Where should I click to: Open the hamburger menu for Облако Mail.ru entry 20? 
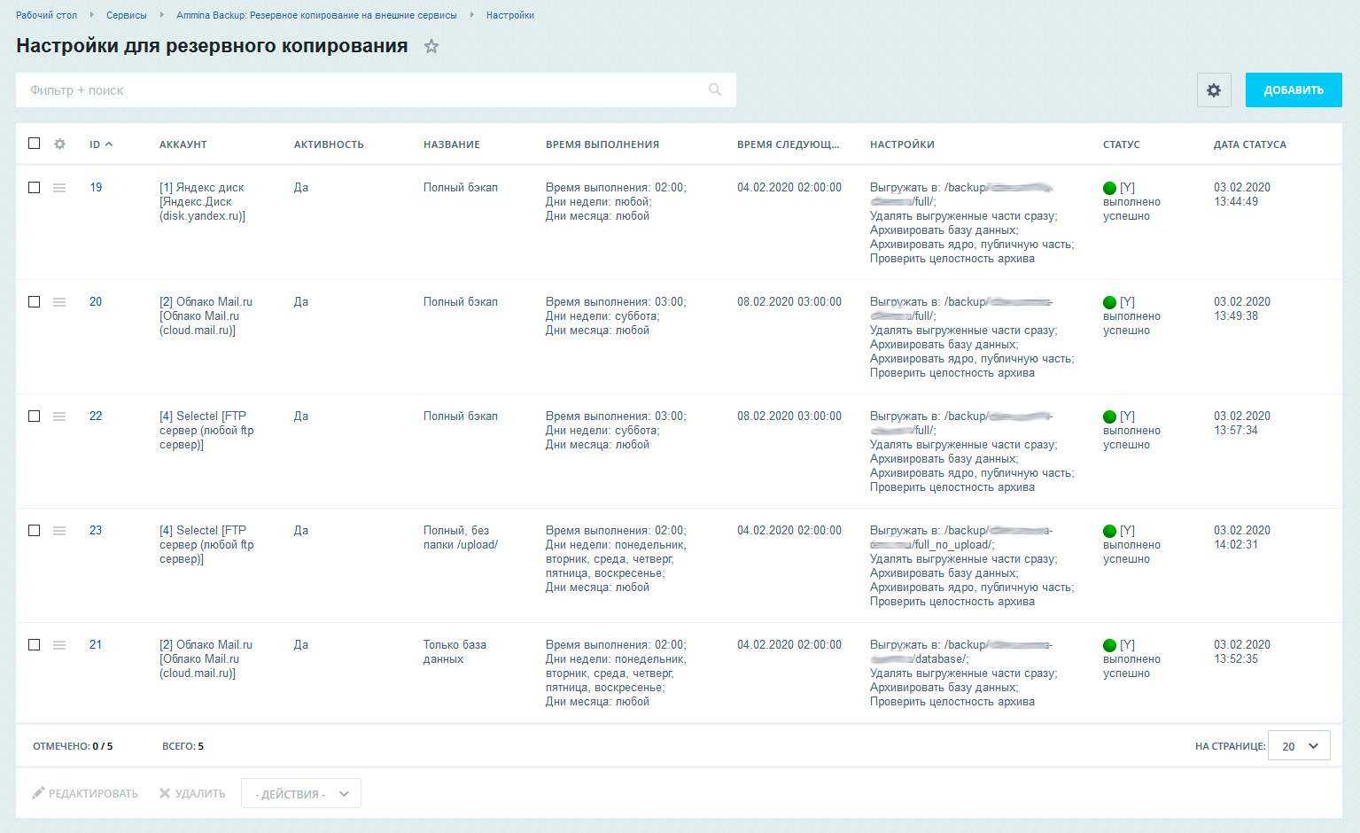pyautogui.click(x=58, y=301)
